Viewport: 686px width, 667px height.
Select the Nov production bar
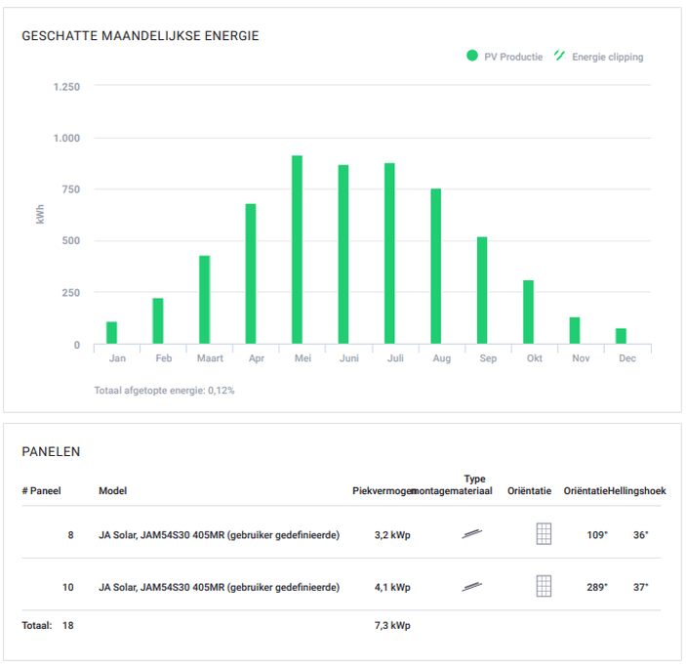pos(575,331)
